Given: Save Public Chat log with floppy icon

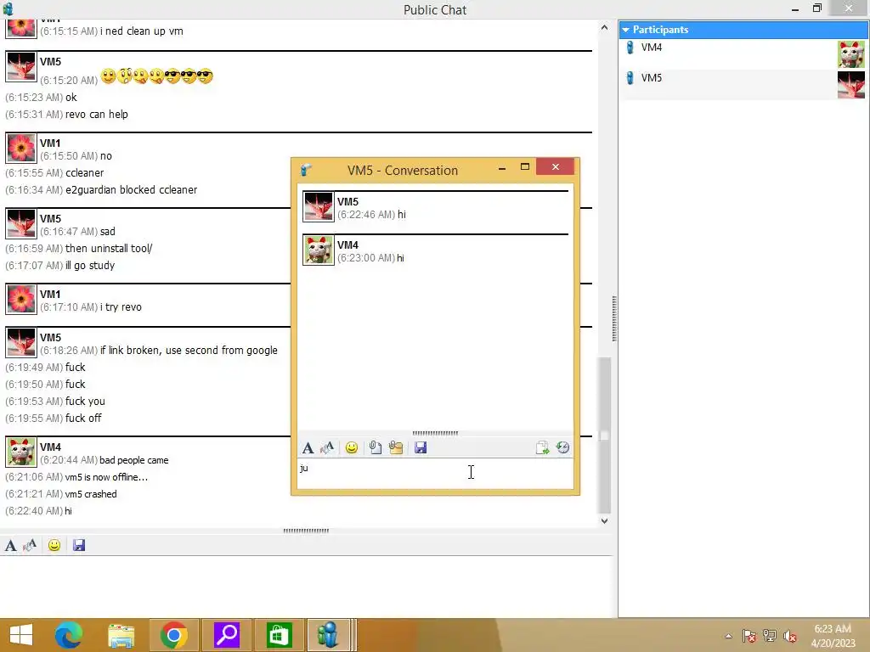Looking at the screenshot, I should pos(79,546).
